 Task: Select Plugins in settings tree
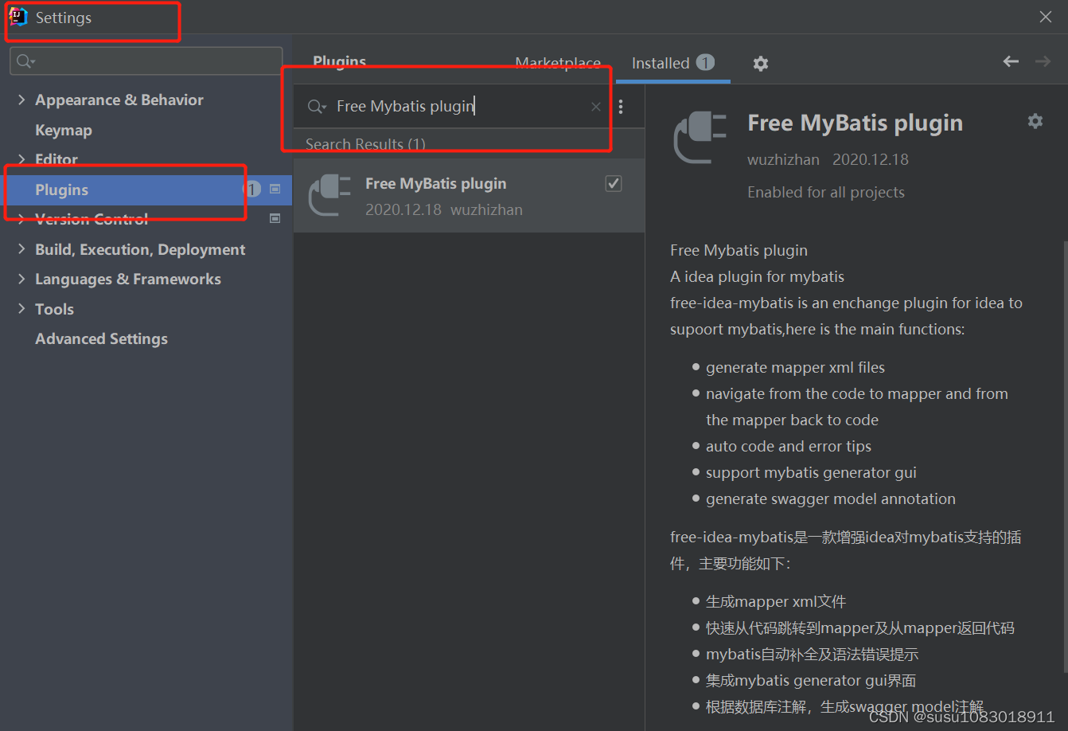coord(146,190)
